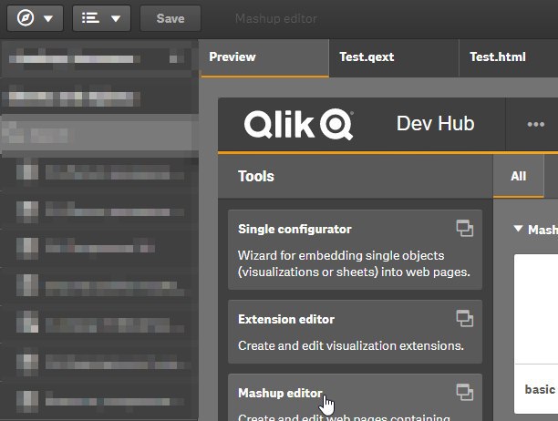
Task: Click the Single configurator description text
Action: pos(354,263)
